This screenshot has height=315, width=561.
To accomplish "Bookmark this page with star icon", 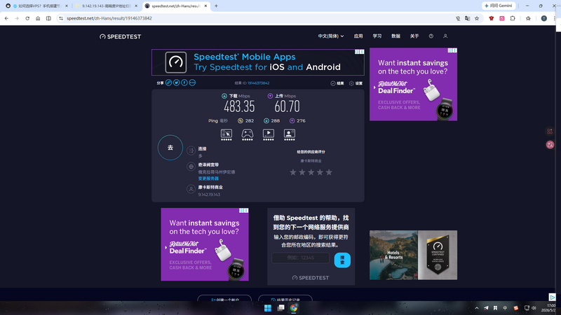I will 477,18.
